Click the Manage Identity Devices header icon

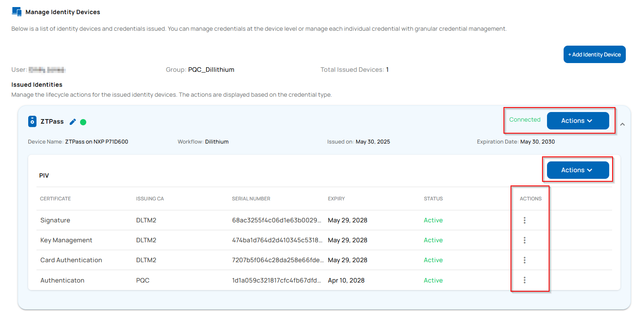pos(17,12)
